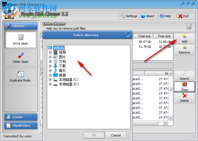Expand the 本地磁盘 (D:) node
This screenshot has height=141, width=198.
tap(50, 84)
